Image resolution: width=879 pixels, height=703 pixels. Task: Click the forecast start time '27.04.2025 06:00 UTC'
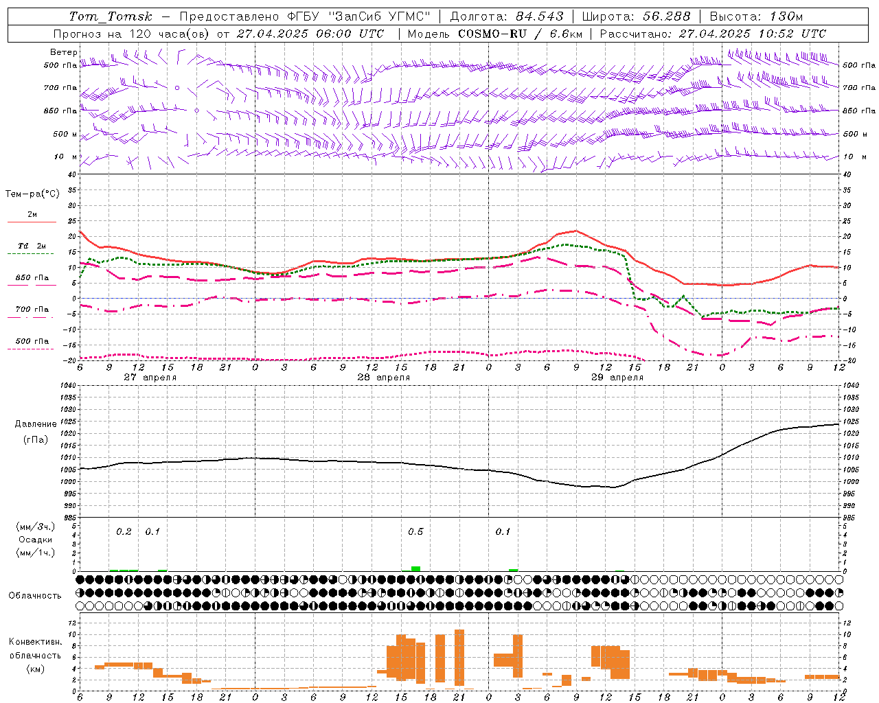(310, 34)
